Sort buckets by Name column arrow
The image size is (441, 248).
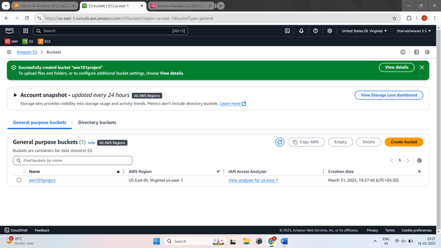[x=118, y=171]
